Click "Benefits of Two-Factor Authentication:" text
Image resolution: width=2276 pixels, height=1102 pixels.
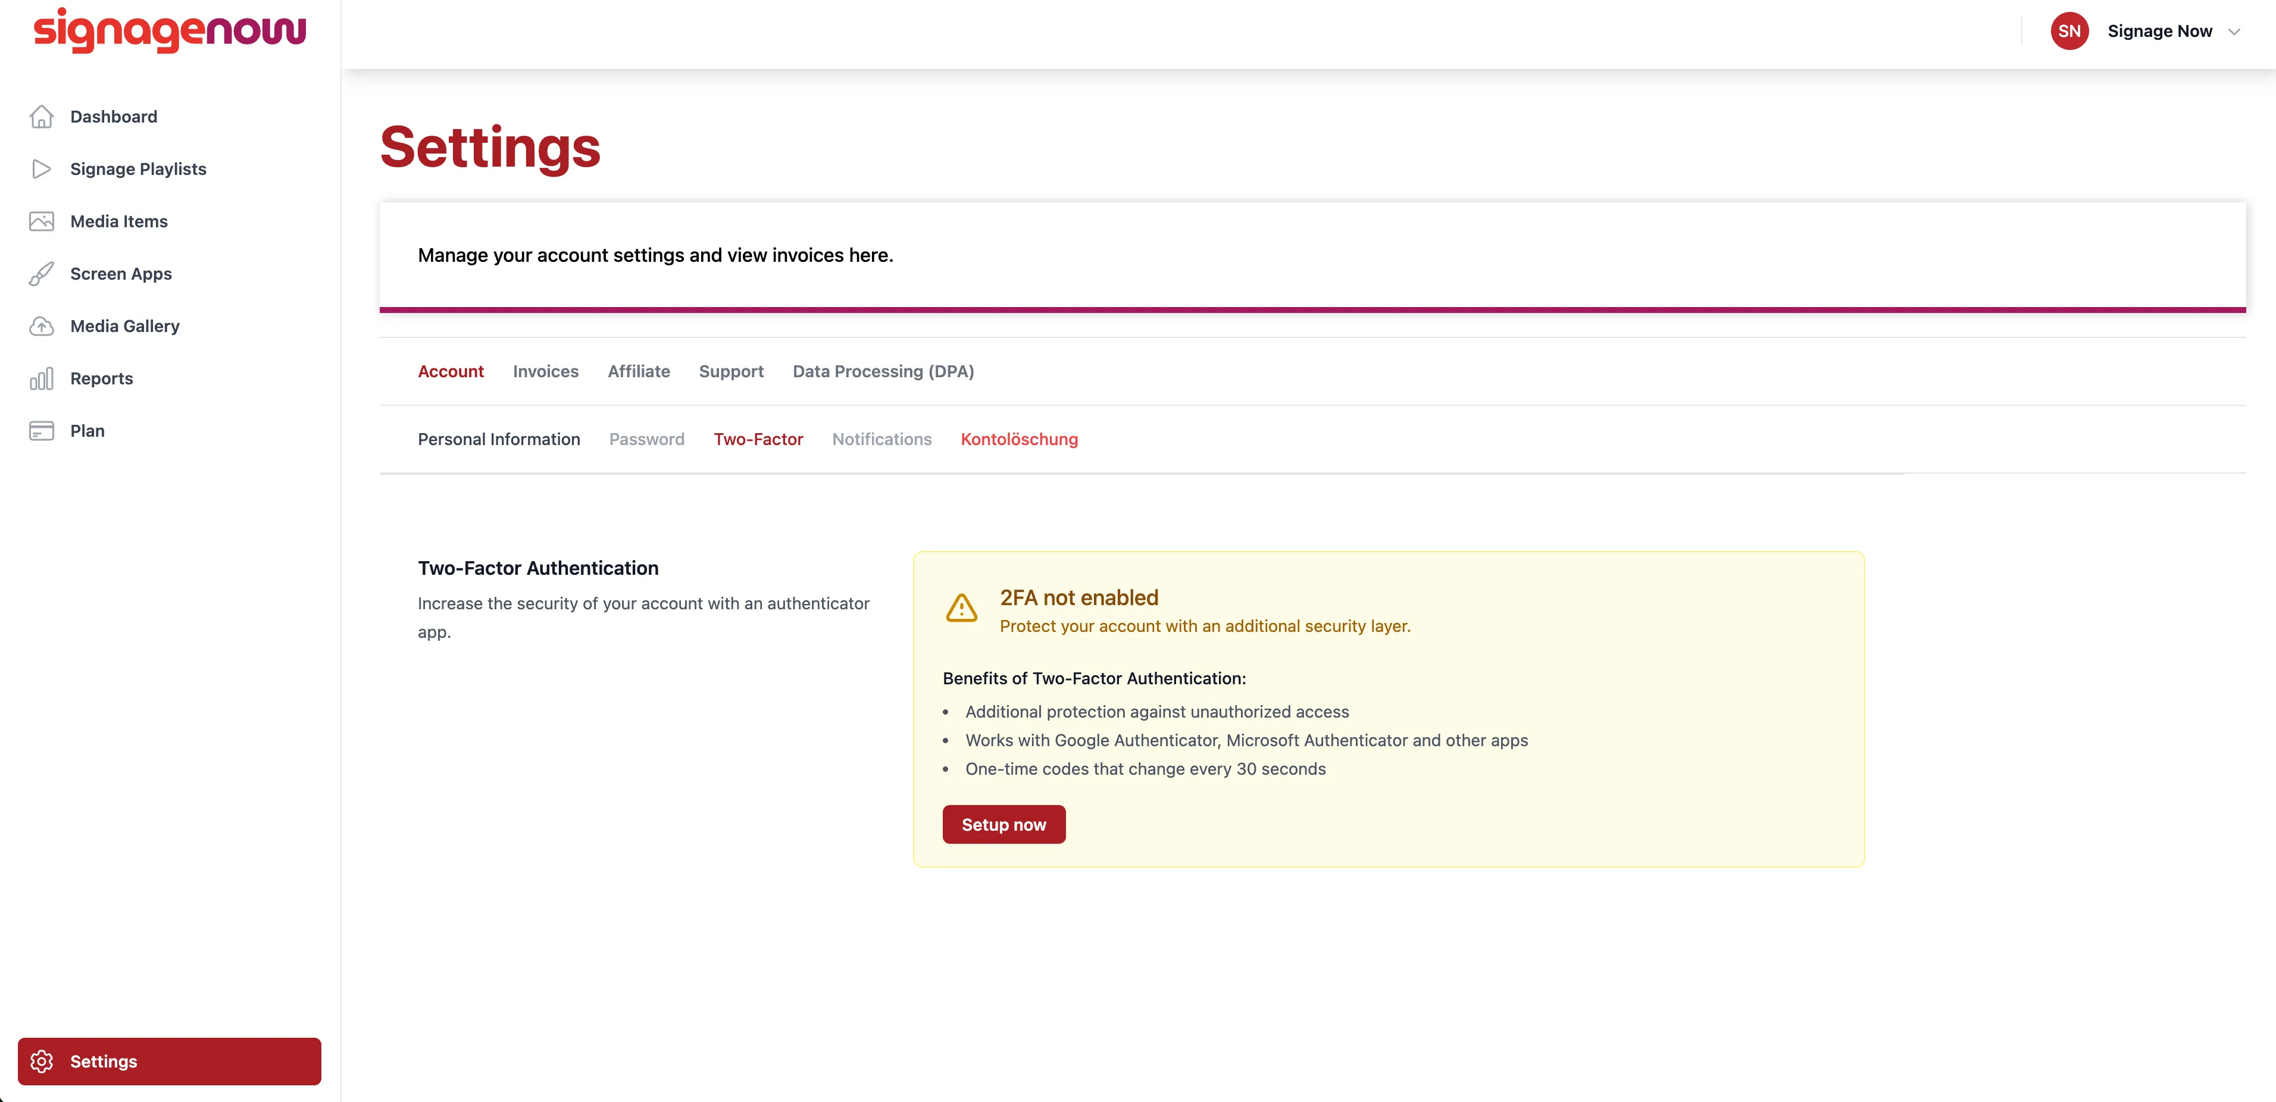1094,679
